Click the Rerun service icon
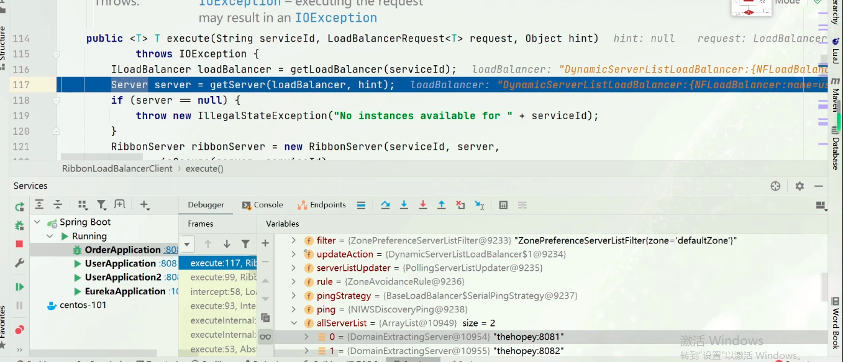Image resolution: width=843 pixels, height=362 pixels. [19, 207]
